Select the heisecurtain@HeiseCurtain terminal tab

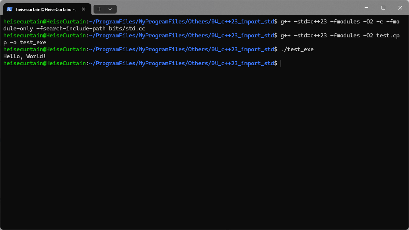click(x=47, y=10)
